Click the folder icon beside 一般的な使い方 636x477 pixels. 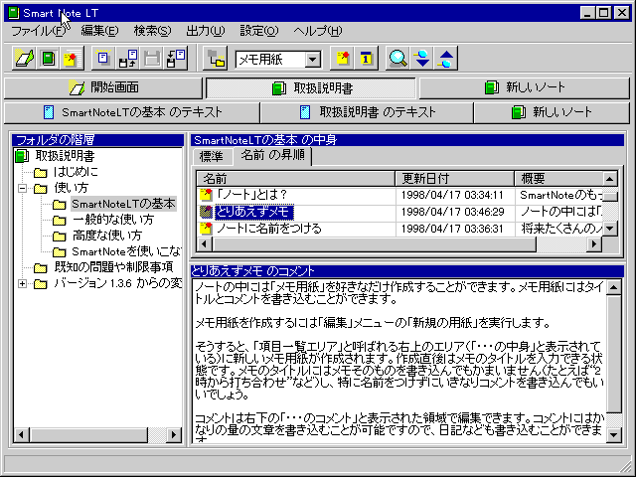tap(60, 221)
